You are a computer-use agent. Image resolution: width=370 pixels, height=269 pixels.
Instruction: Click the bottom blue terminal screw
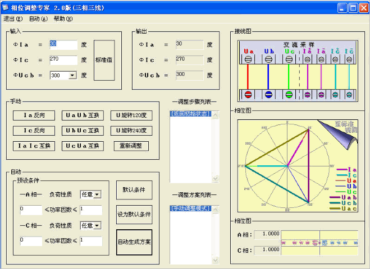268,95
